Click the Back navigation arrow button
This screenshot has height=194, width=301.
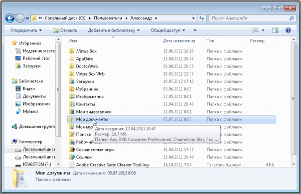[10, 18]
